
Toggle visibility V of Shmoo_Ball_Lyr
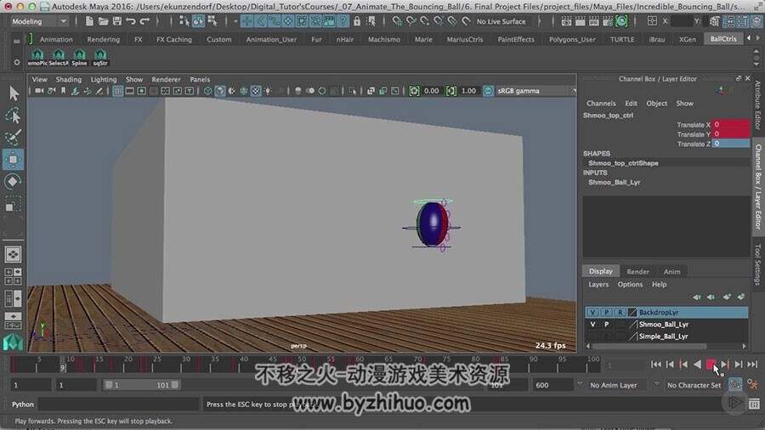[x=592, y=325]
